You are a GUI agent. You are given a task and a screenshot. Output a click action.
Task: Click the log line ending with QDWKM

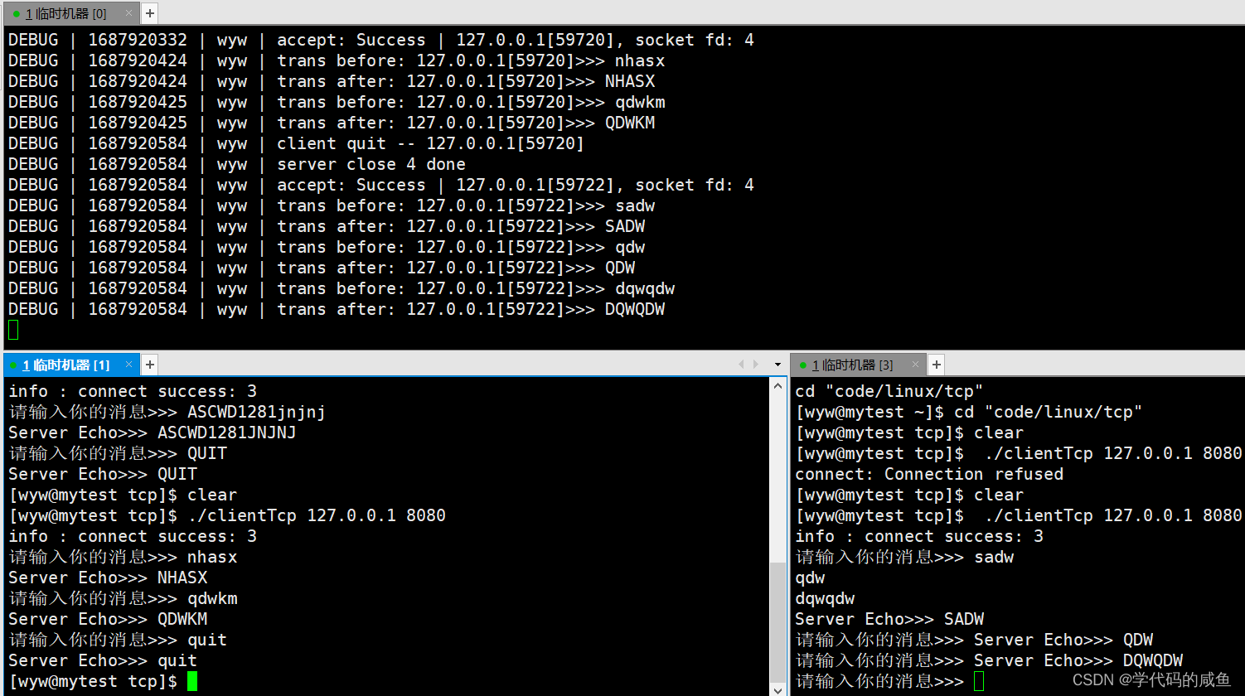(x=332, y=123)
